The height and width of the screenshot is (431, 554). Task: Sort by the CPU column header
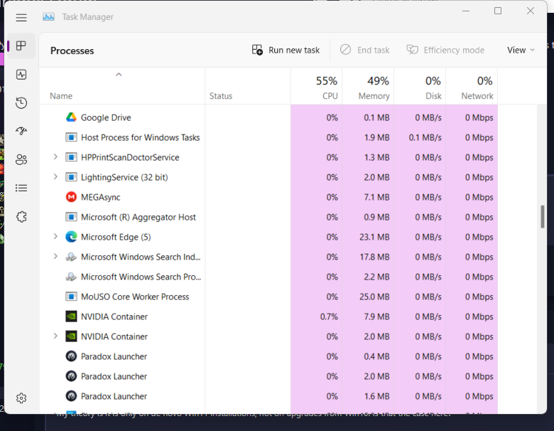(x=316, y=86)
